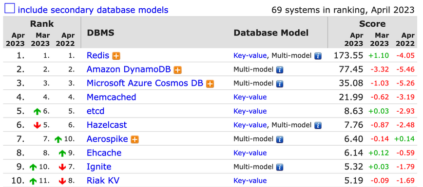Click the Database Model column header

coord(271,33)
